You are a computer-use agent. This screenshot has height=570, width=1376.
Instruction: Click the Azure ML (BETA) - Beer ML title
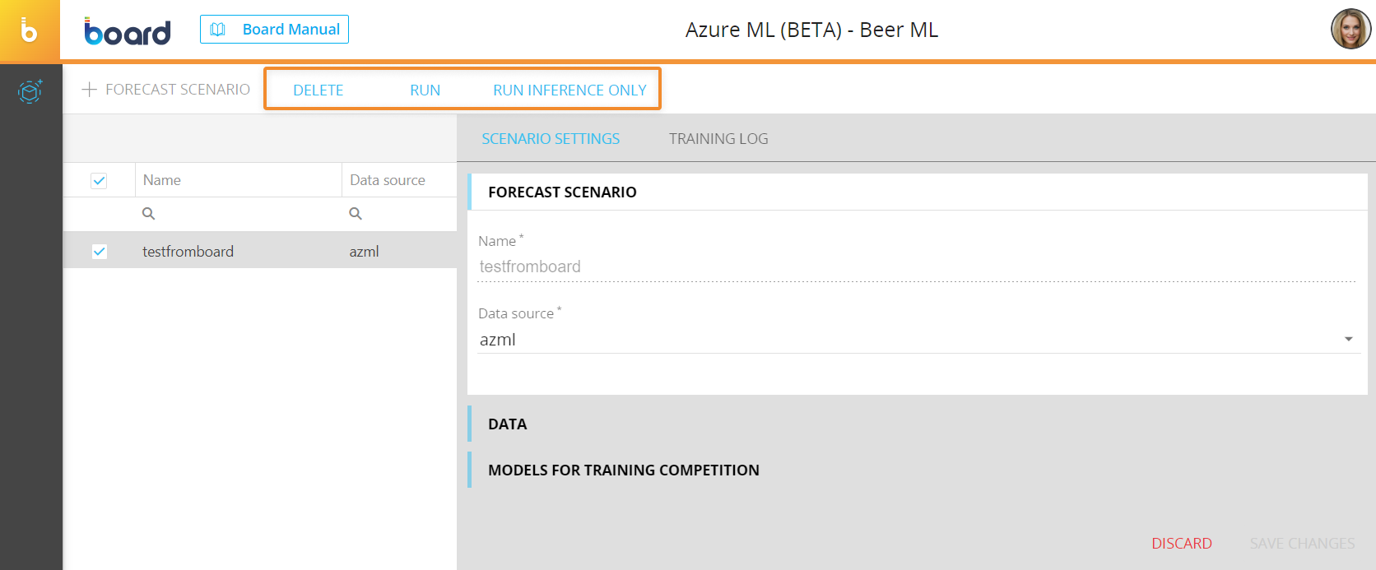811,30
